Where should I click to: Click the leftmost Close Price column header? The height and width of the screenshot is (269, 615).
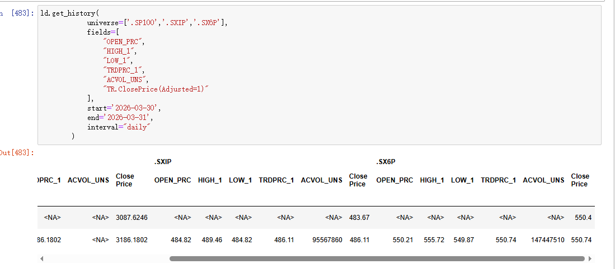[125, 180]
